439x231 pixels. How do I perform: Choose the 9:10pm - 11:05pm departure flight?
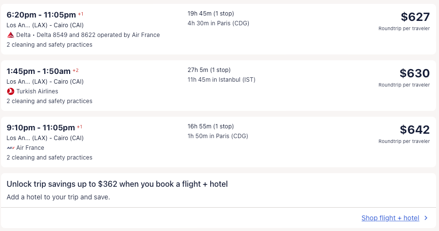pos(41,127)
